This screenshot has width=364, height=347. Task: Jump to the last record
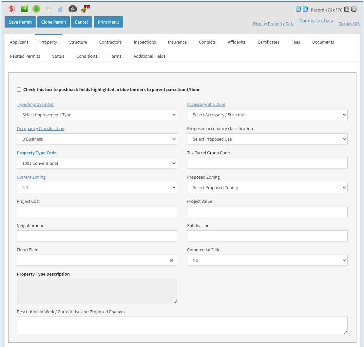click(354, 9)
